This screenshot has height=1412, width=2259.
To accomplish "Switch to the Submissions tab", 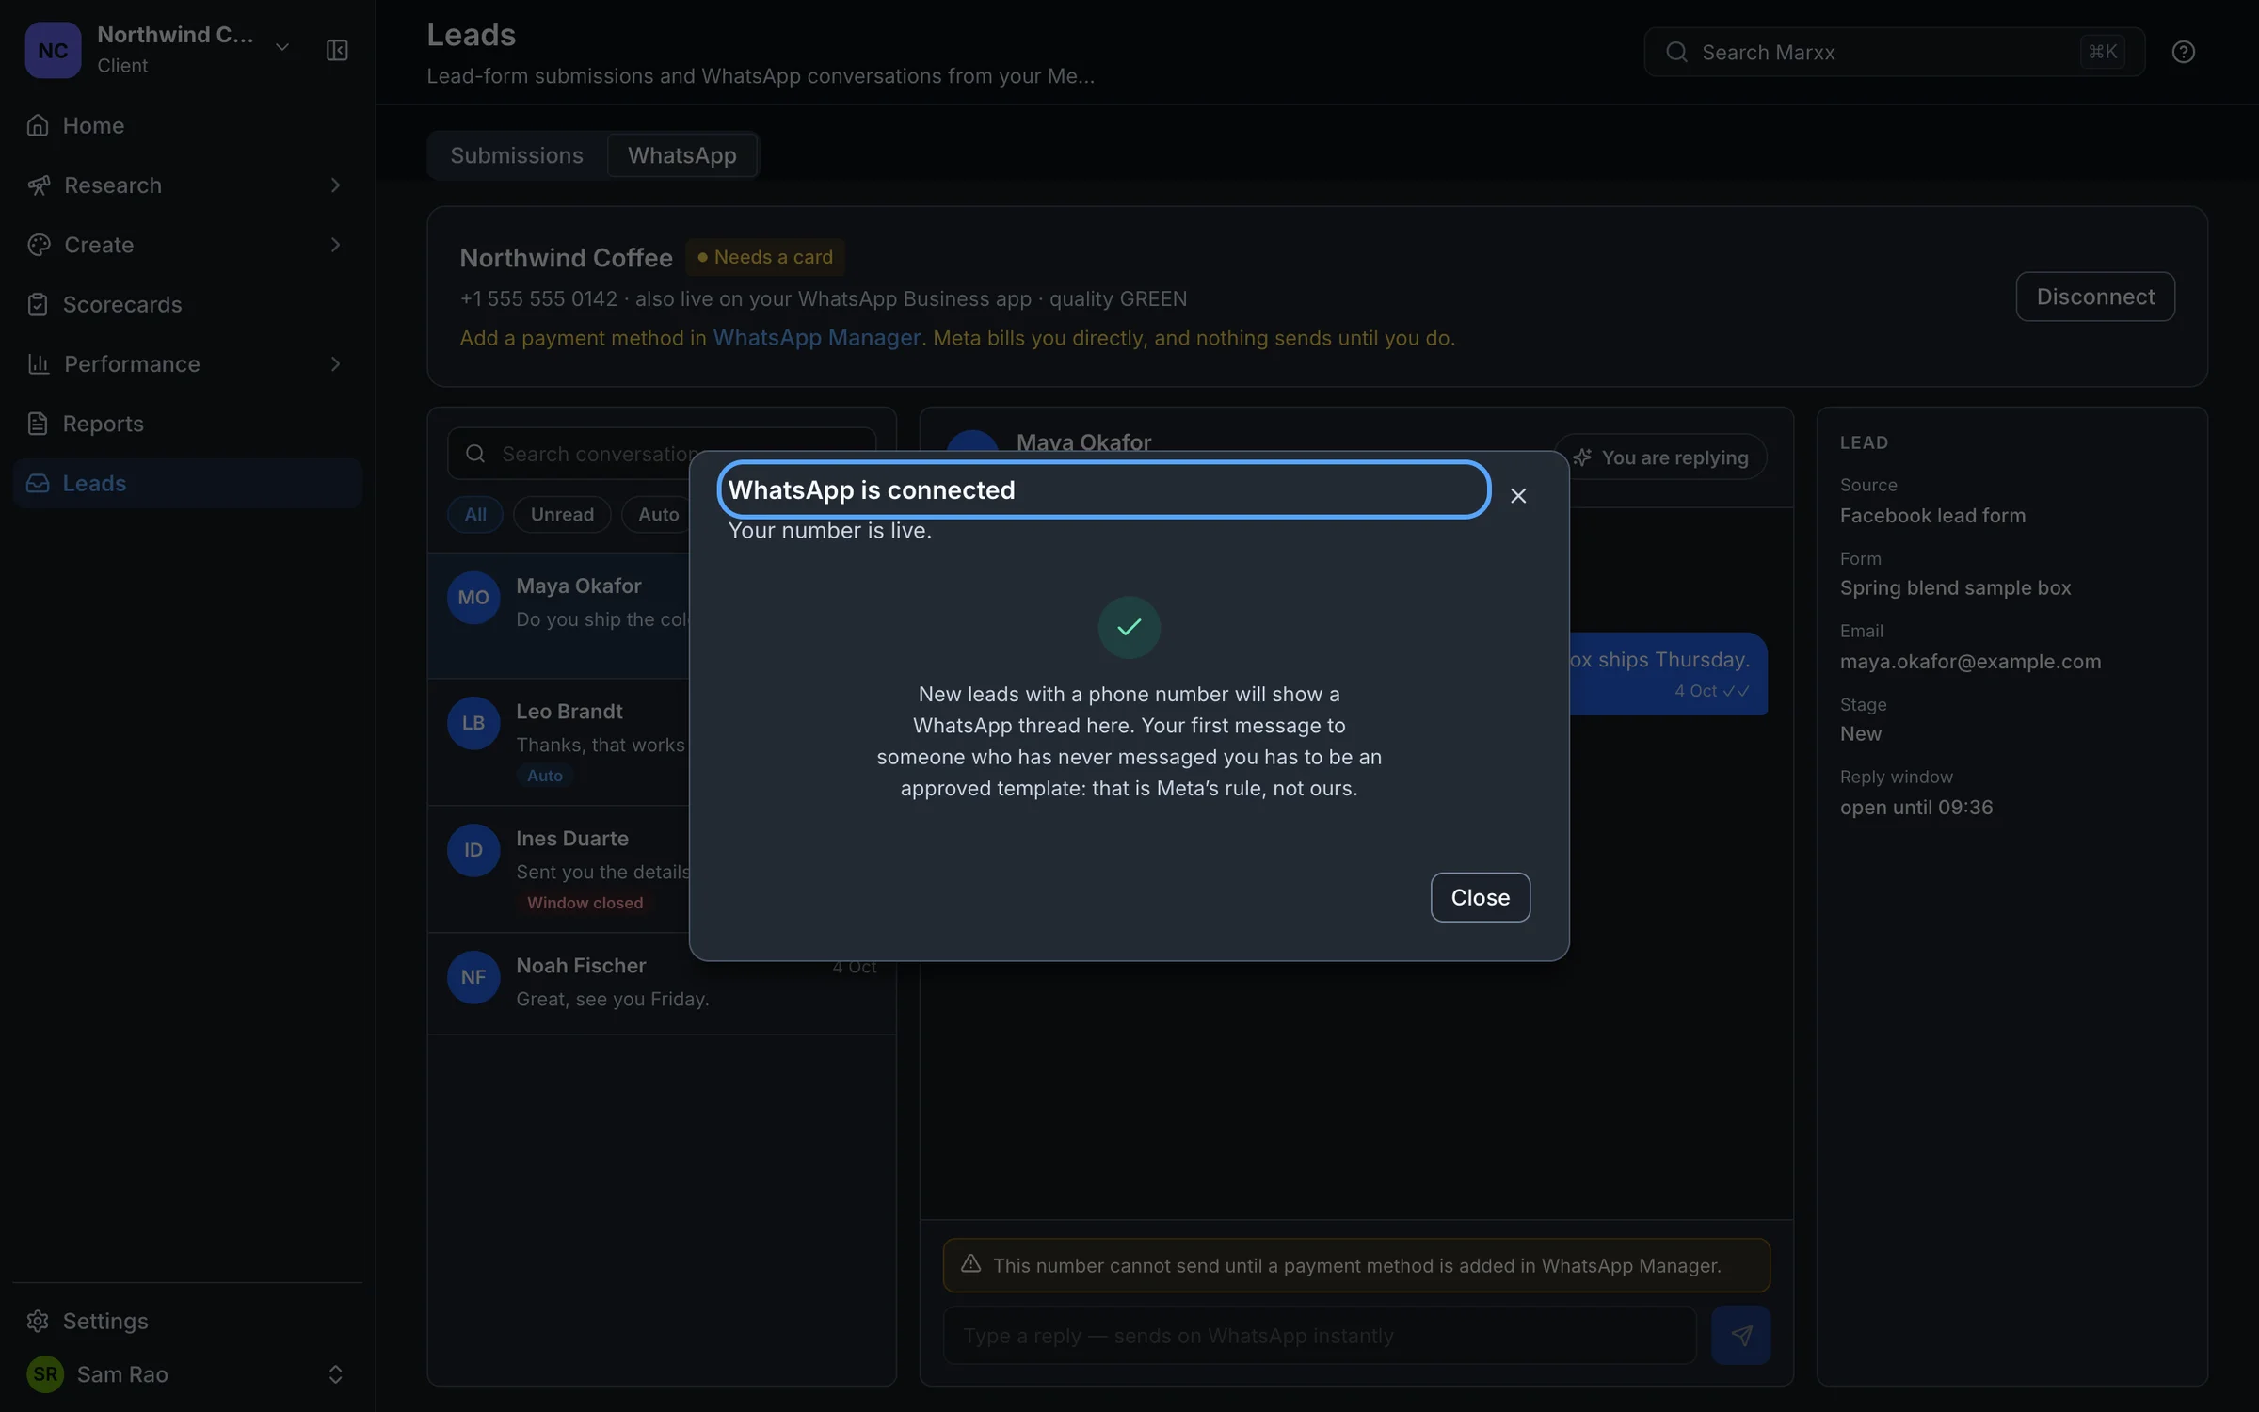I will click(517, 155).
